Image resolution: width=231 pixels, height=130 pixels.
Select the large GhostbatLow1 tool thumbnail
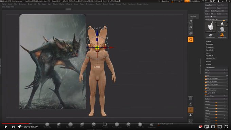point(211,27)
